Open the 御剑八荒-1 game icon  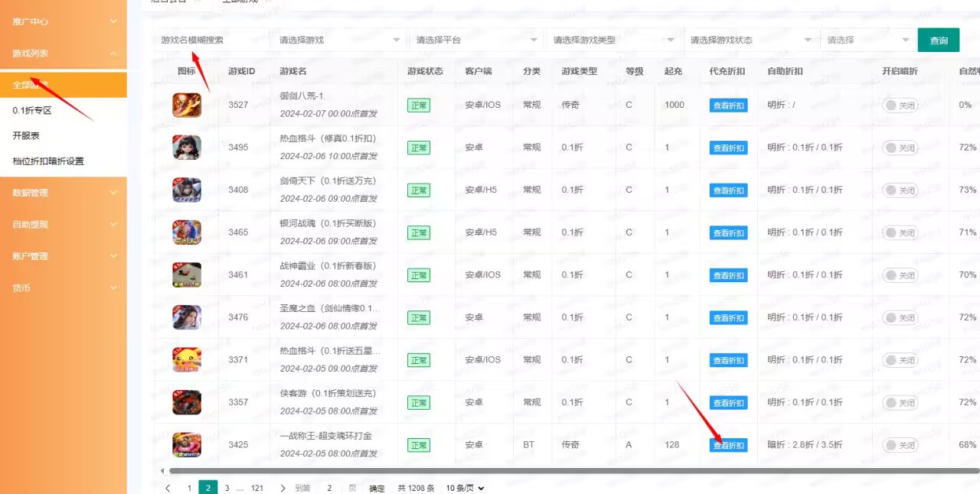187,105
